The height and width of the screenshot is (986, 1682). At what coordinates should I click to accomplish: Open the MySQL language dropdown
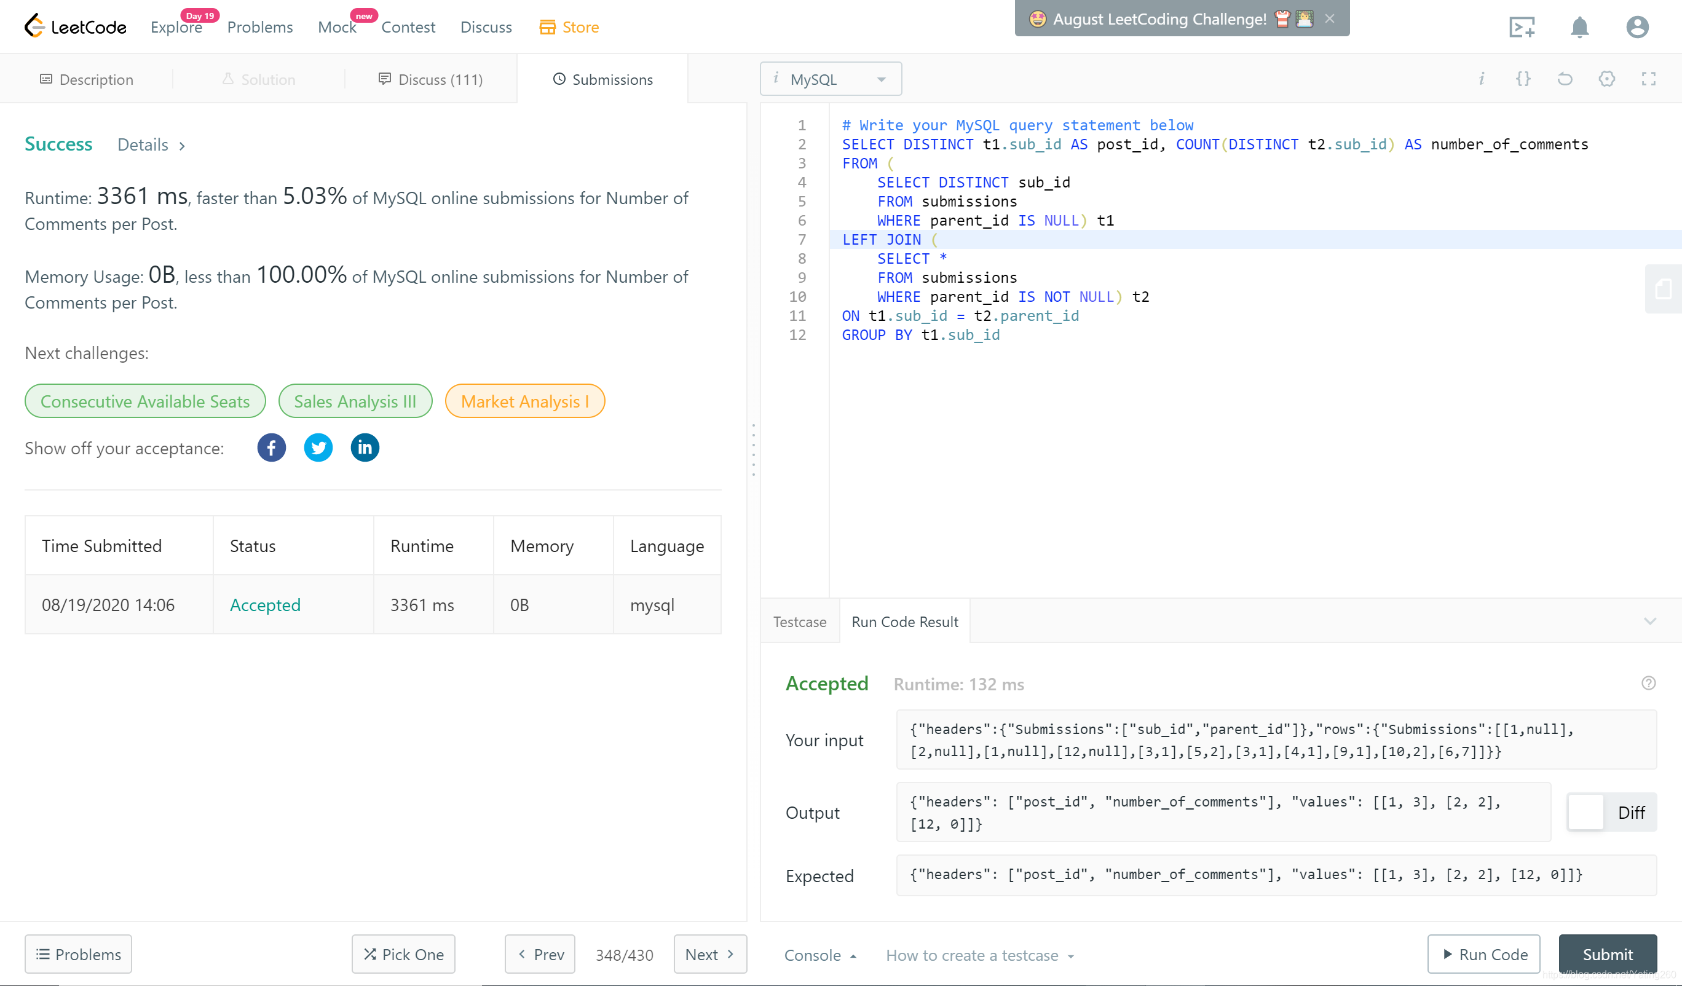(831, 79)
